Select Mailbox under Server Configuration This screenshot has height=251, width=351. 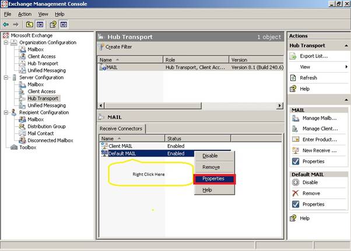36,84
